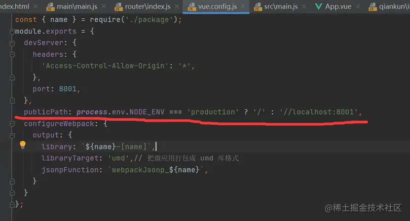The height and width of the screenshot is (221, 410).
Task: Click the Vue logo icon on App.vue tab
Action: pos(319,6)
